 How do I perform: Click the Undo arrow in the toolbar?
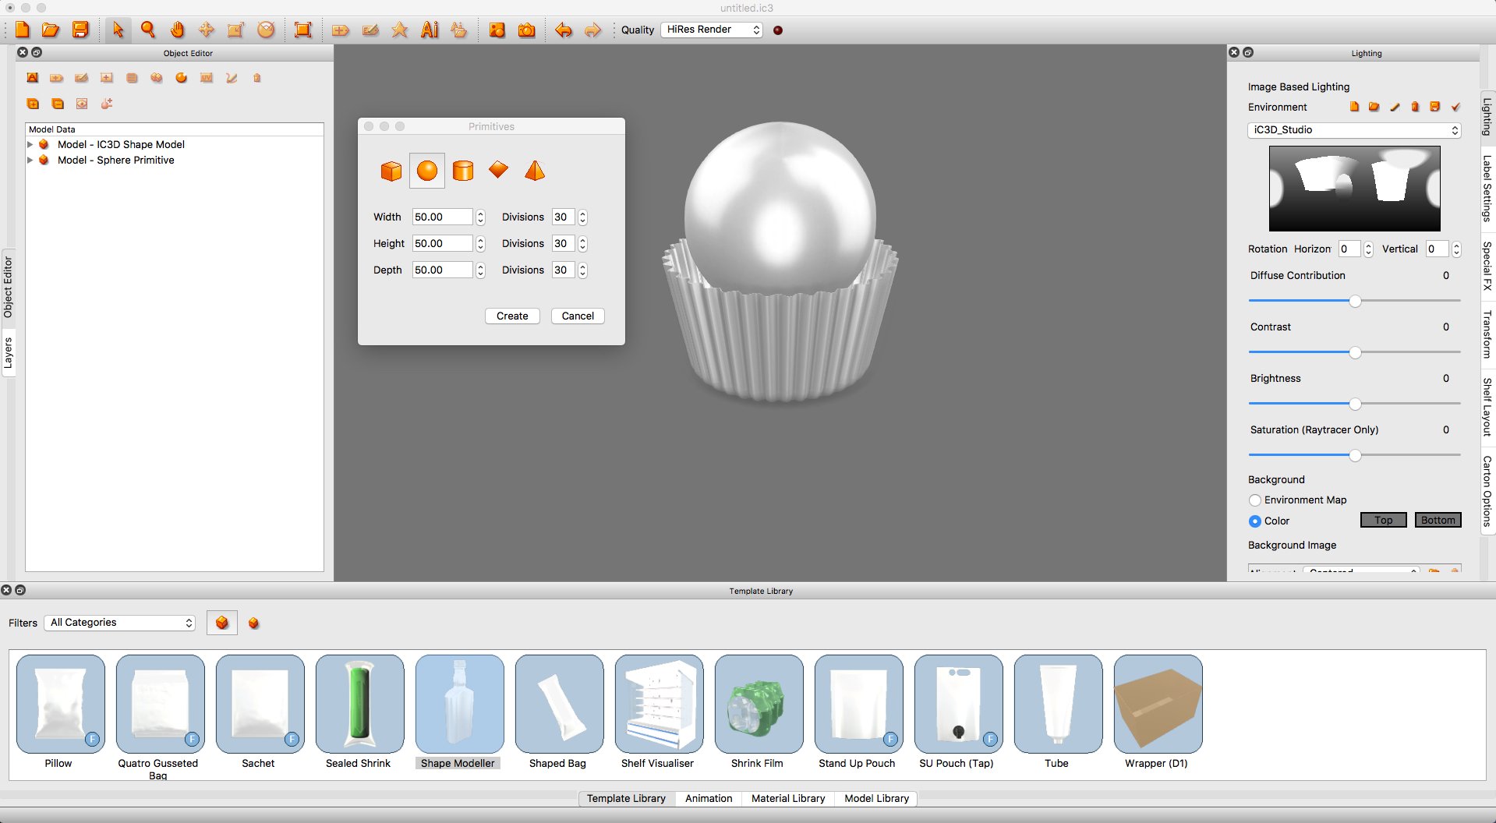(564, 30)
